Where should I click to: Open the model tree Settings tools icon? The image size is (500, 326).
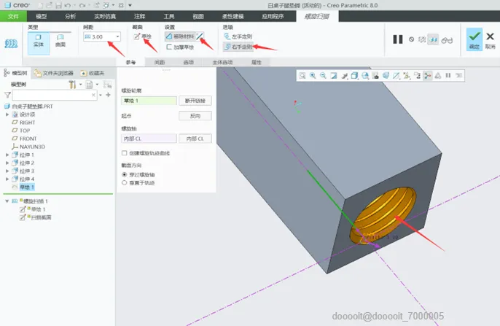point(72,85)
